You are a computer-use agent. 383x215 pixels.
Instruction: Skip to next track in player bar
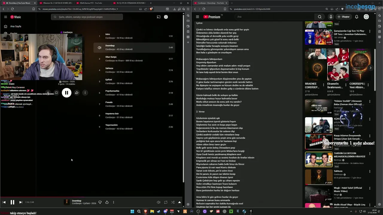[x=21, y=202]
